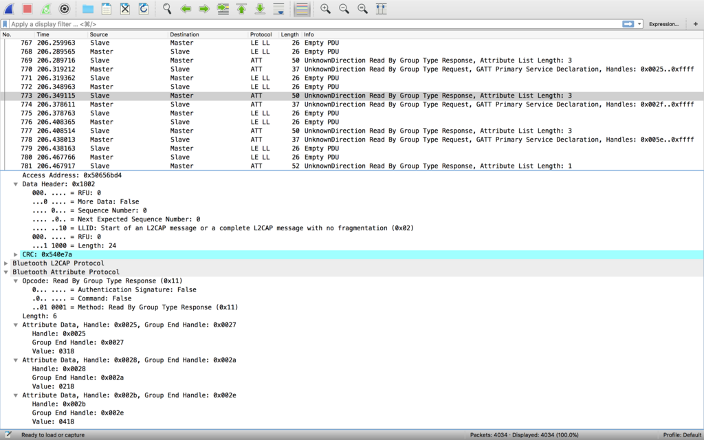Add a filter button with plus
The width and height of the screenshot is (704, 440).
pos(696,24)
